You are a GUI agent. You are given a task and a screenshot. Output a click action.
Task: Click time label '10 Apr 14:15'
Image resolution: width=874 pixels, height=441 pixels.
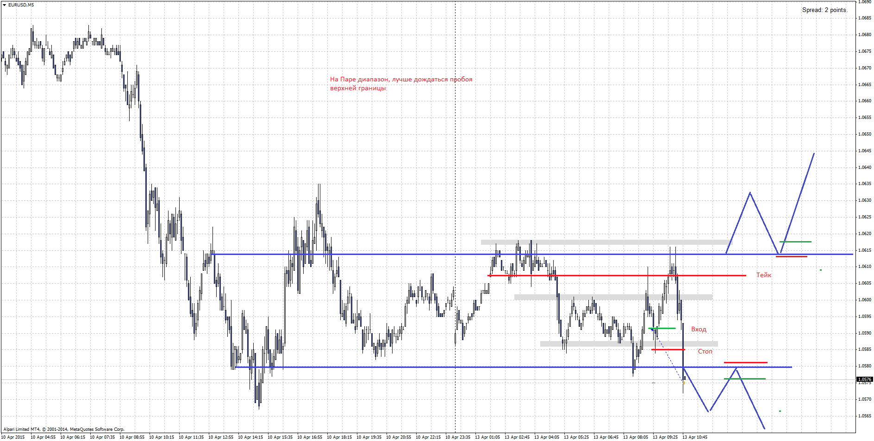pos(250,437)
